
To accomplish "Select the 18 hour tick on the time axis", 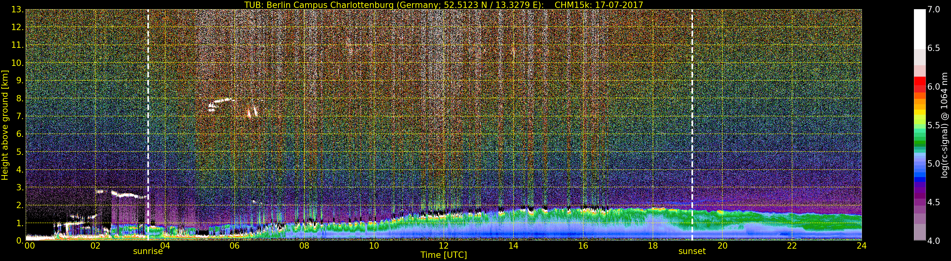I will click(653, 246).
